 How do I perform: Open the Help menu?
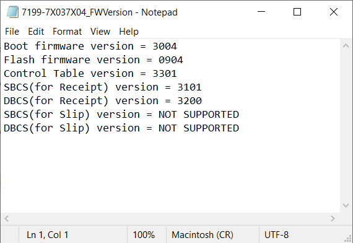pyautogui.click(x=129, y=32)
